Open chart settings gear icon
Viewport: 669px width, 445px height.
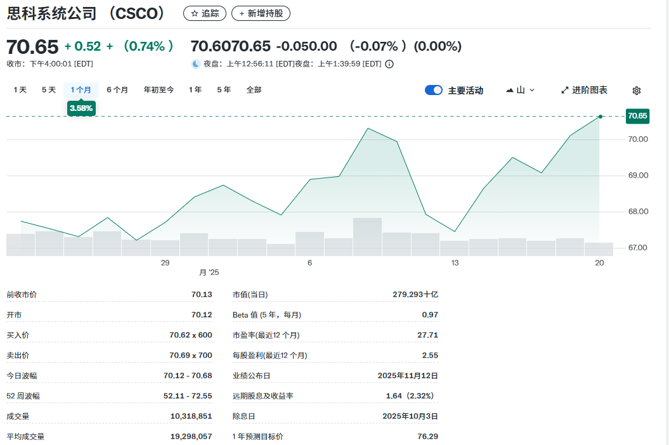click(637, 91)
